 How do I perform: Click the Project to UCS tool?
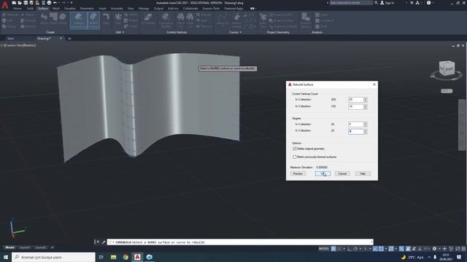281,15
